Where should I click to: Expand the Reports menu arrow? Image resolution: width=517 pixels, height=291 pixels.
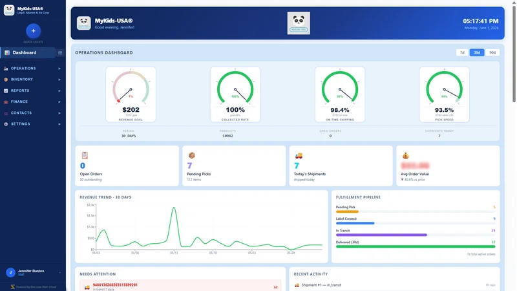pos(59,91)
